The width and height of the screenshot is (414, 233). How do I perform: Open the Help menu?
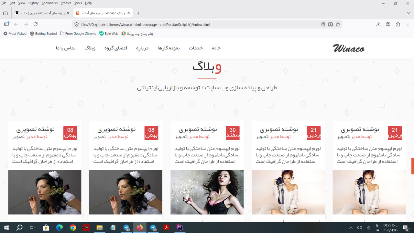(88, 3)
